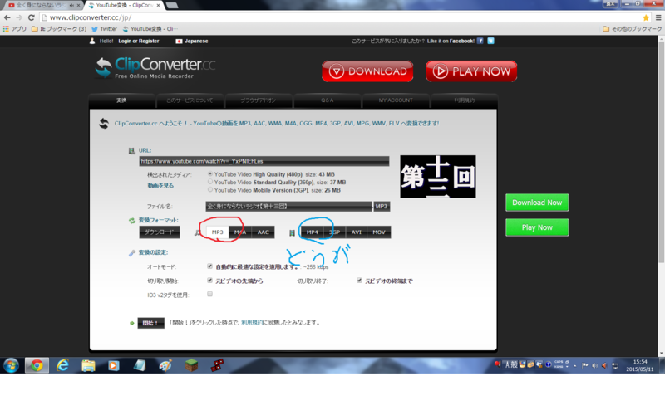The image size is (665, 415).
Task: Open Chrome from the taskbar
Action: click(x=37, y=365)
